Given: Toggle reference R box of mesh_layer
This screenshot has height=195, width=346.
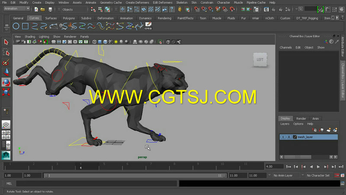Looking at the screenshot, I should pyautogui.click(x=289, y=137).
